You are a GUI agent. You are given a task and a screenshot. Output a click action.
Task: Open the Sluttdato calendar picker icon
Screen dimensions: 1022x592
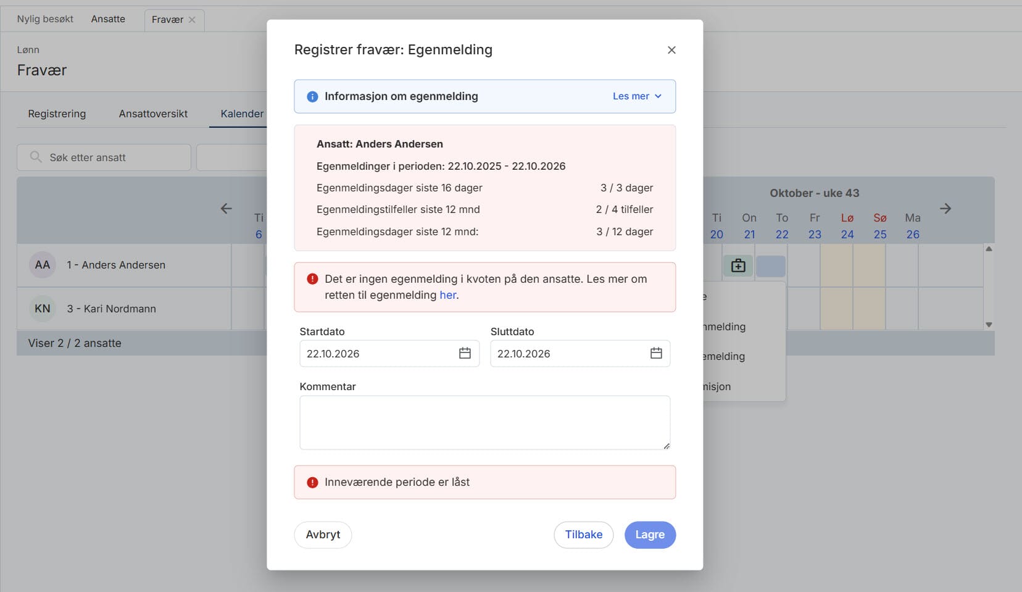tap(656, 353)
